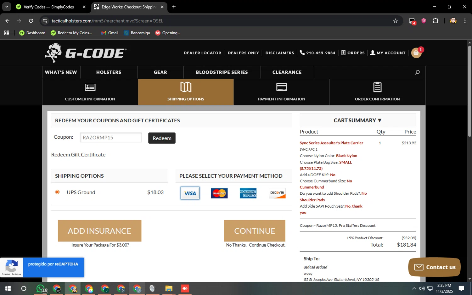Click the purple shield extension icon
Image resolution: width=472 pixels, height=295 pixels.
424,21
